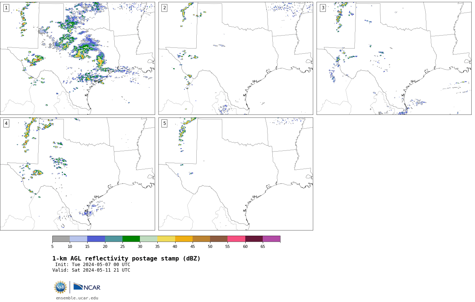
Task: Click the purple above-65 dBZ swatch
Action: (x=271, y=239)
